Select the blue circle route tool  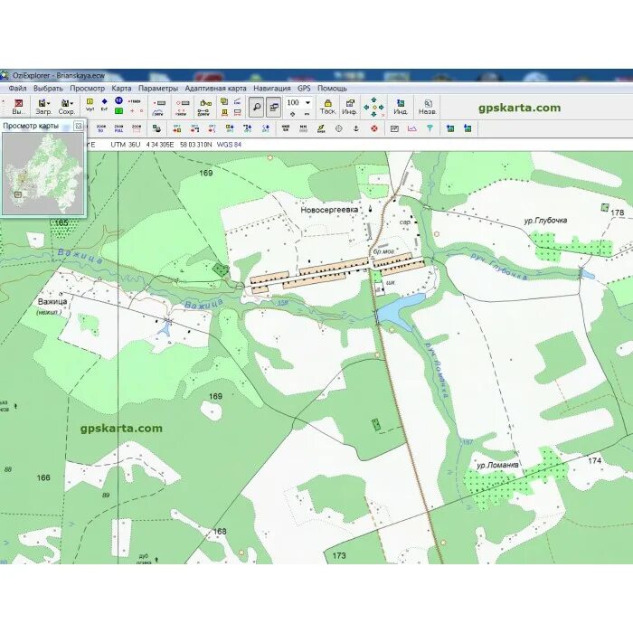tap(118, 100)
